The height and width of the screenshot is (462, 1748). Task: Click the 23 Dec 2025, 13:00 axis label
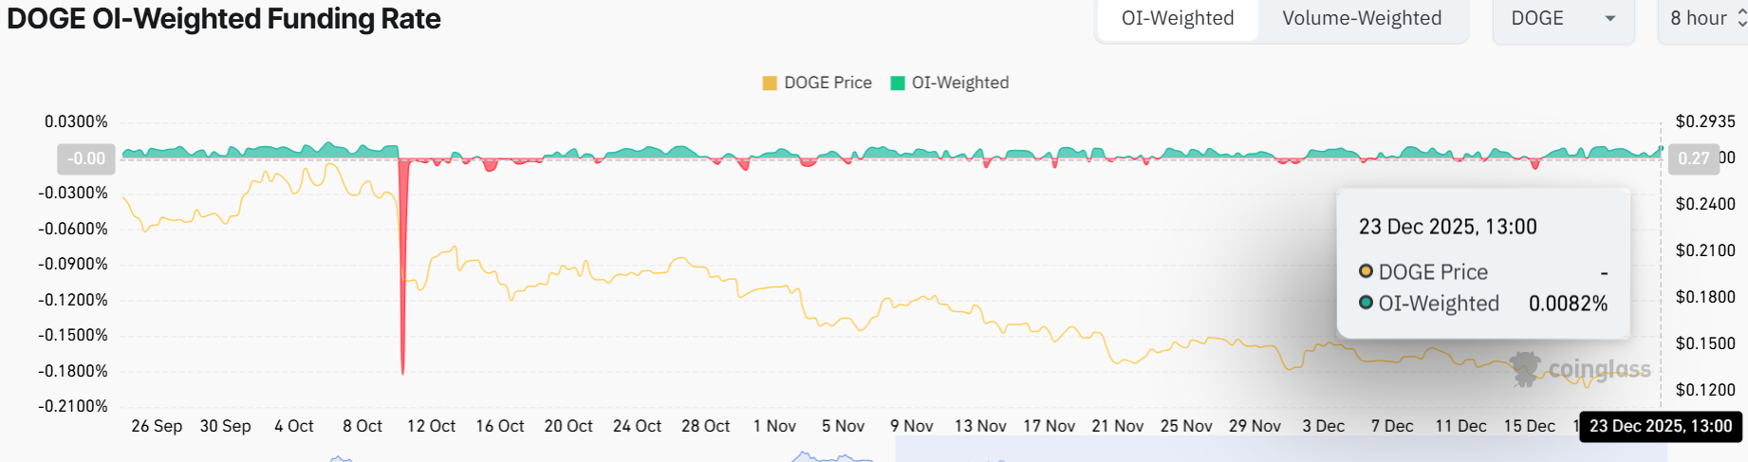(1661, 427)
